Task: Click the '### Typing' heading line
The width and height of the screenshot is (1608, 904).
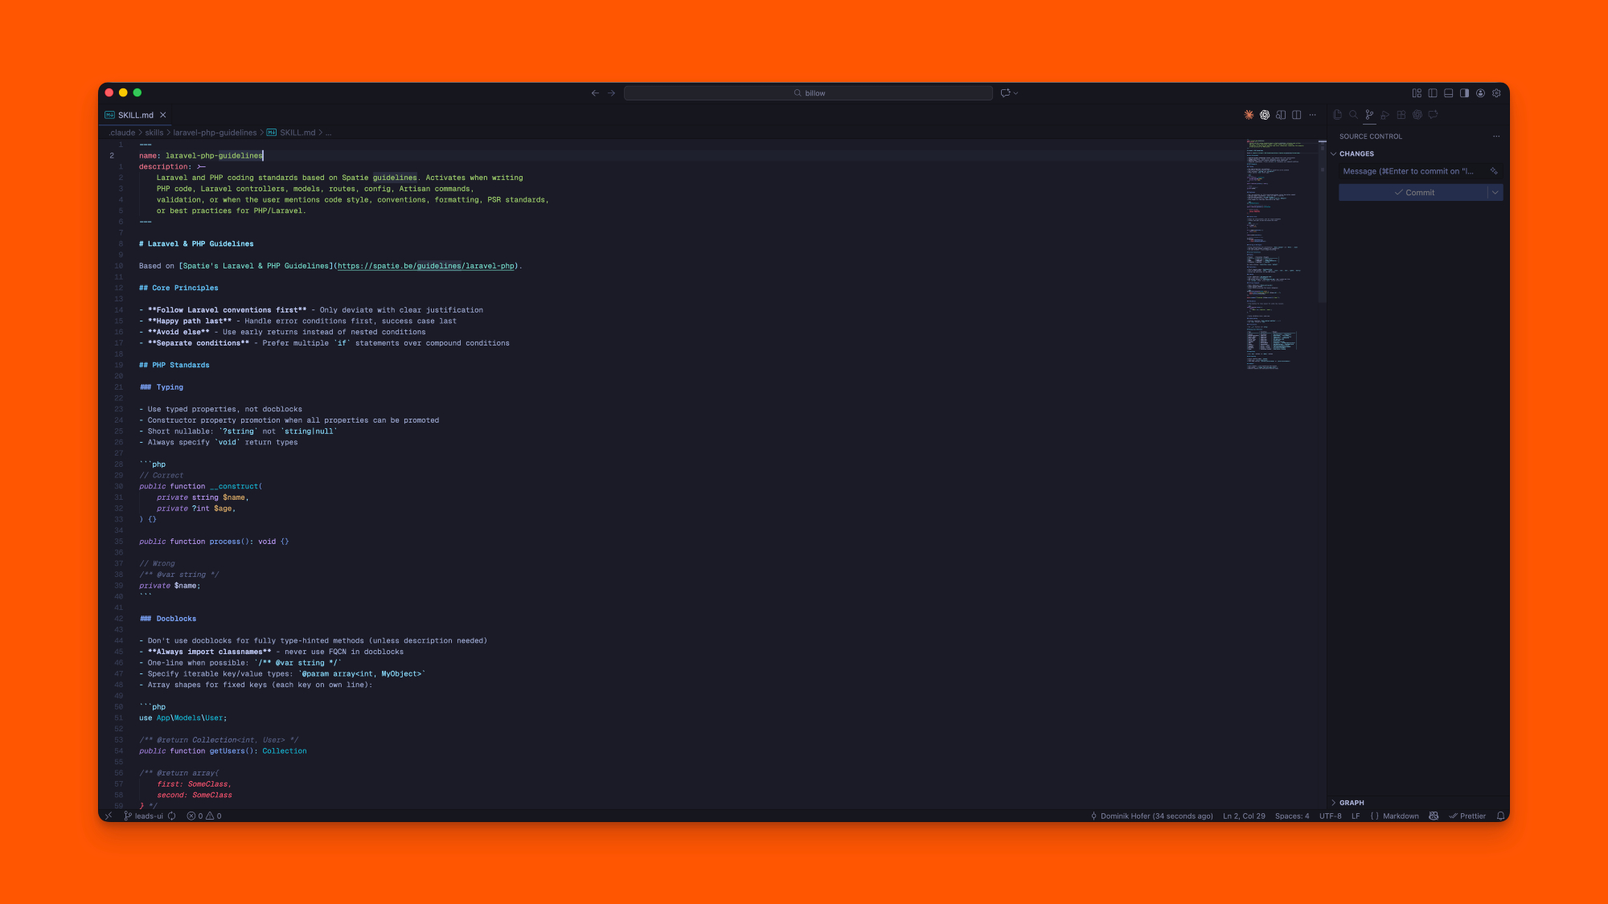Action: (x=162, y=387)
